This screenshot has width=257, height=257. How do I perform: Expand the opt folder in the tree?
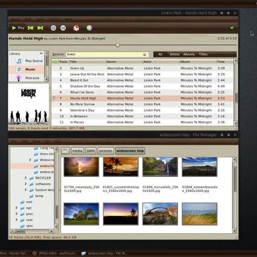point(17,208)
